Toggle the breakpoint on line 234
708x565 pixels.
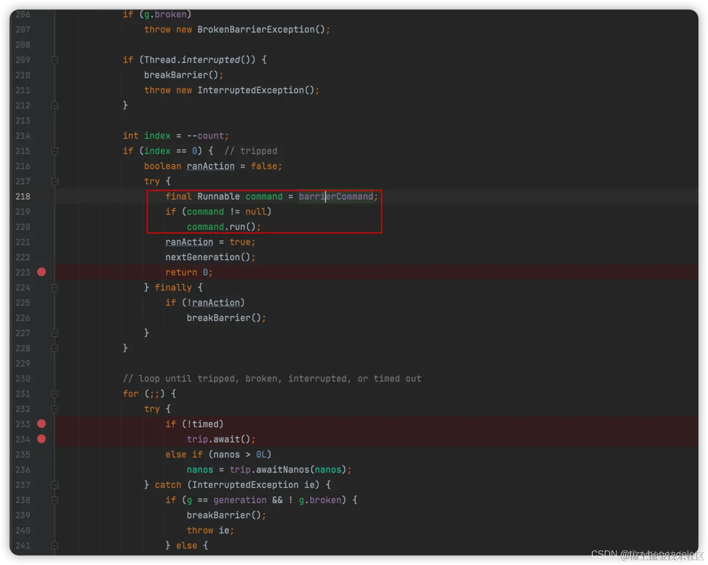pos(41,439)
